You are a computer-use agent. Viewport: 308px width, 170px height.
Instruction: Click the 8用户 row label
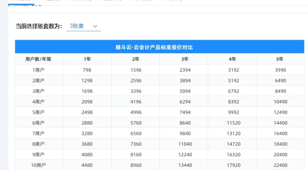(38, 144)
